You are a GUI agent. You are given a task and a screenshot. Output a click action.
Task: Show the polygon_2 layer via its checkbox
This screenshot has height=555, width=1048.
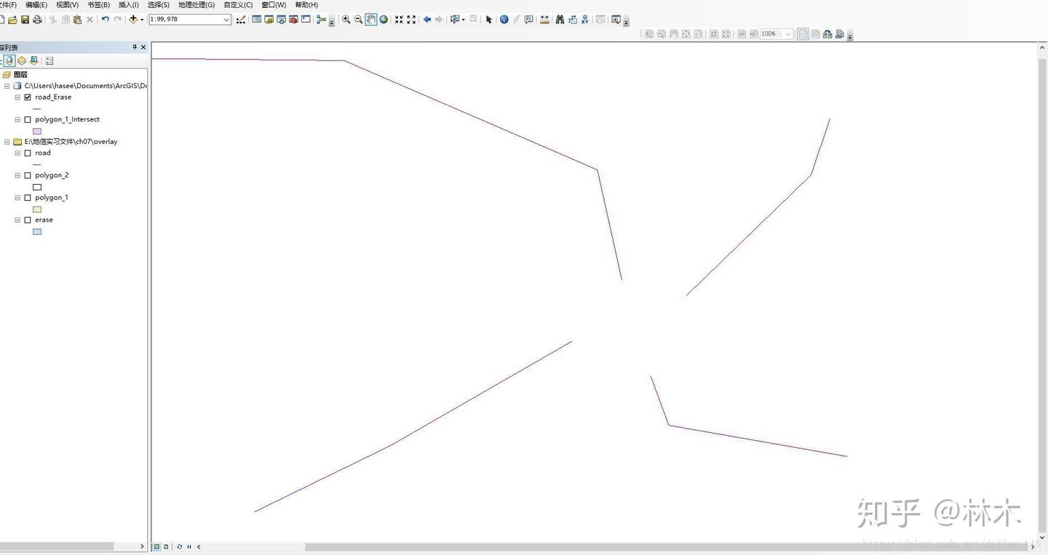pyautogui.click(x=28, y=175)
